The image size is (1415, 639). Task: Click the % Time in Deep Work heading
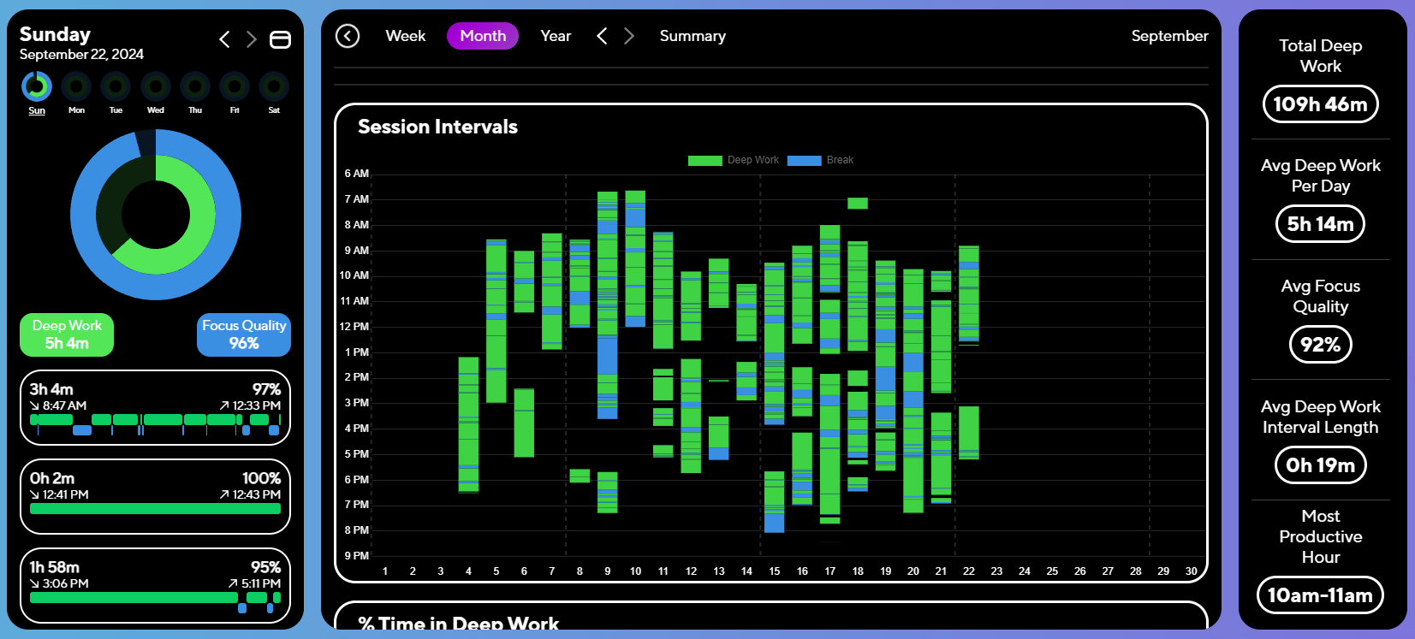(x=458, y=624)
